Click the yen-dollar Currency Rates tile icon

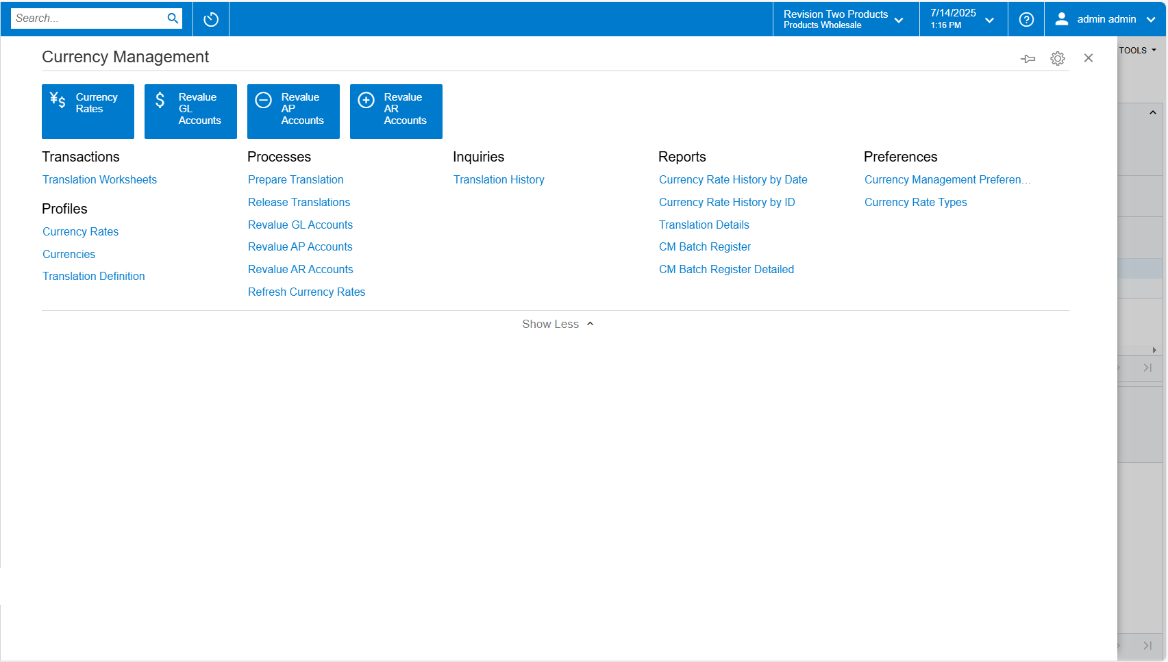[58, 101]
